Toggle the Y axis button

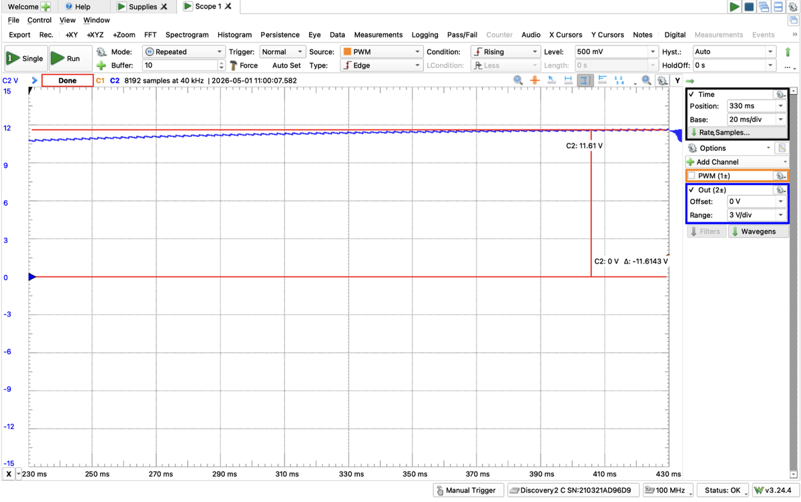click(x=678, y=80)
